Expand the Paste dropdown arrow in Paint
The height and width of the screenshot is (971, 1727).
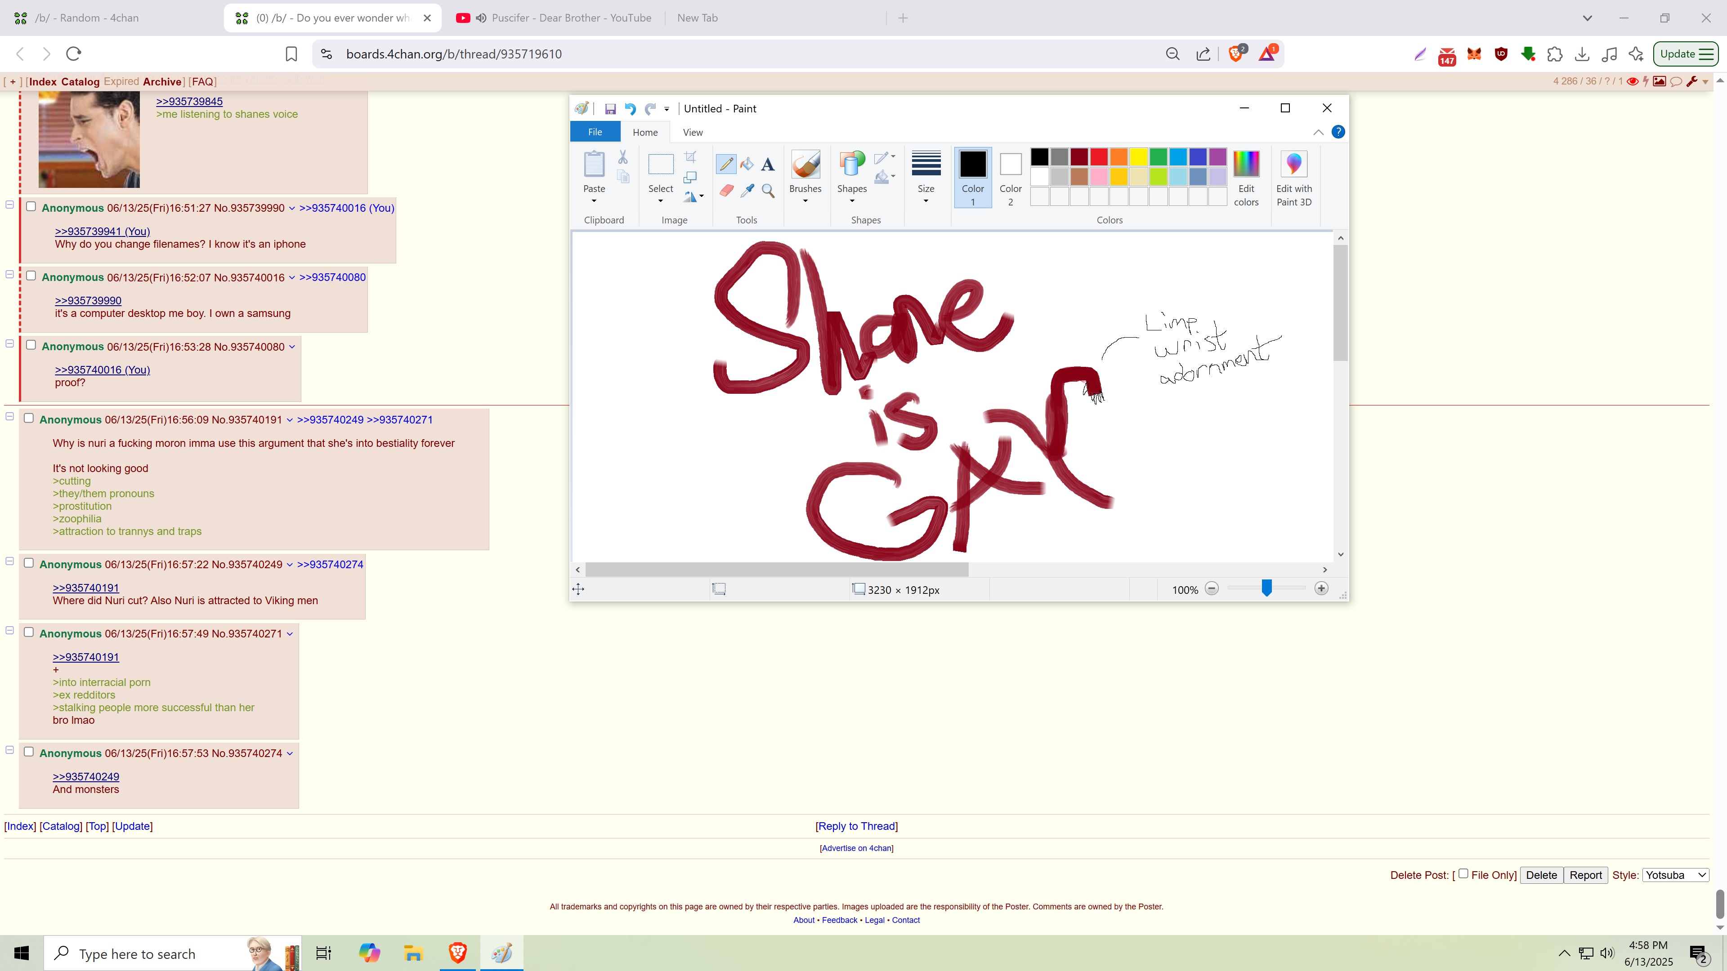click(x=594, y=200)
